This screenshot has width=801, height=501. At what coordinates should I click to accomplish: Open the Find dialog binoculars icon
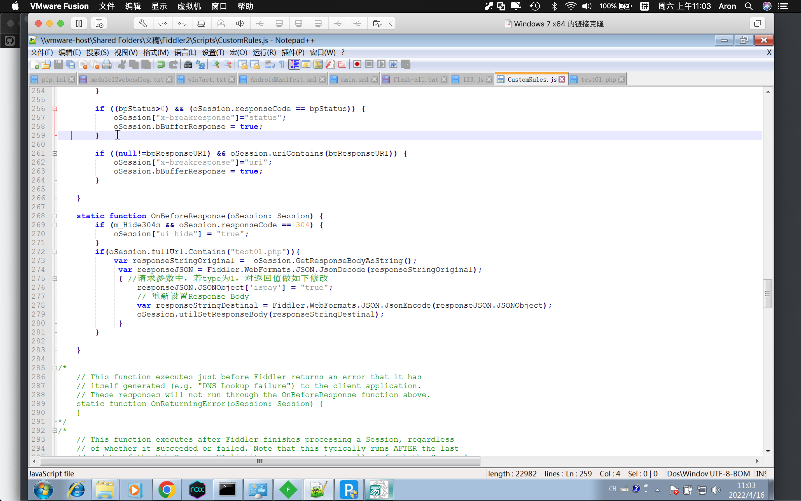point(188,64)
